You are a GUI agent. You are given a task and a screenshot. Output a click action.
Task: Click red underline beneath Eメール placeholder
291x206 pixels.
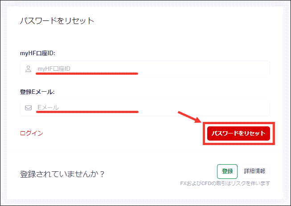click(87, 112)
